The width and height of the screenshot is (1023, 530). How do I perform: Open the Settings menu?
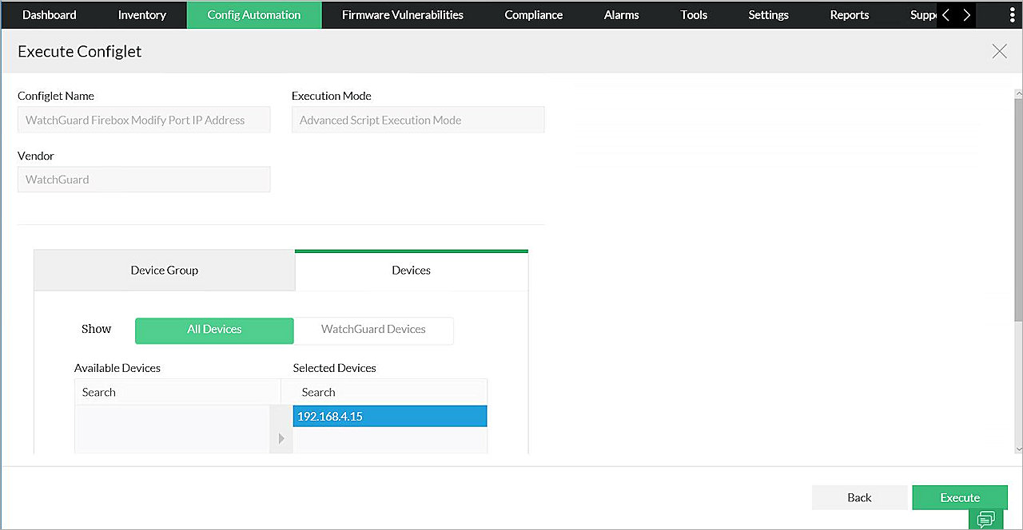coord(767,14)
